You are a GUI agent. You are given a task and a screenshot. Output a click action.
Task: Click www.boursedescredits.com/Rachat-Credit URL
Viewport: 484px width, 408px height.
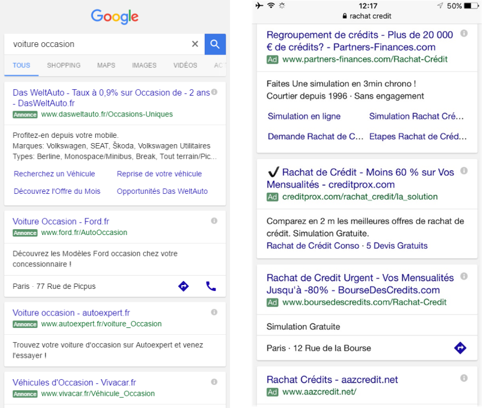364,302
